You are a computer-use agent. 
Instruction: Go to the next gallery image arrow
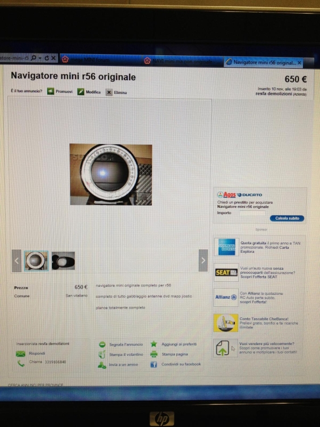(x=203, y=260)
